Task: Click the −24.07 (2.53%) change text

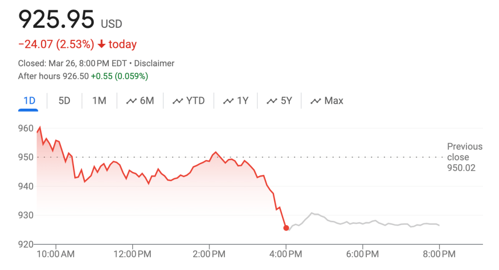Action: [56, 44]
